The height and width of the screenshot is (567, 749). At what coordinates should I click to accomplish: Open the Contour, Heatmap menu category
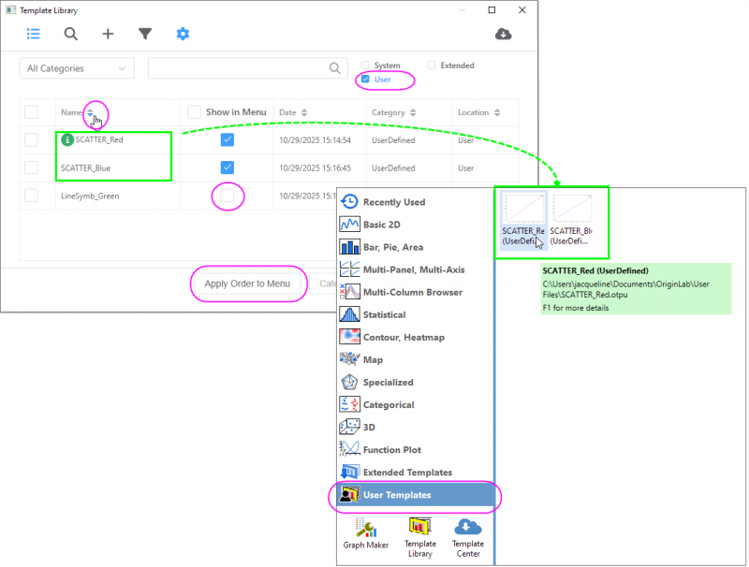[404, 337]
